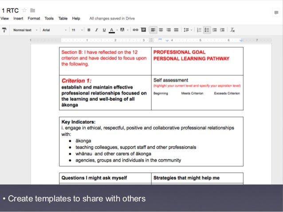Screen dimensions: 283x212
Task: Activate the paint format tool
Action: (4, 30)
